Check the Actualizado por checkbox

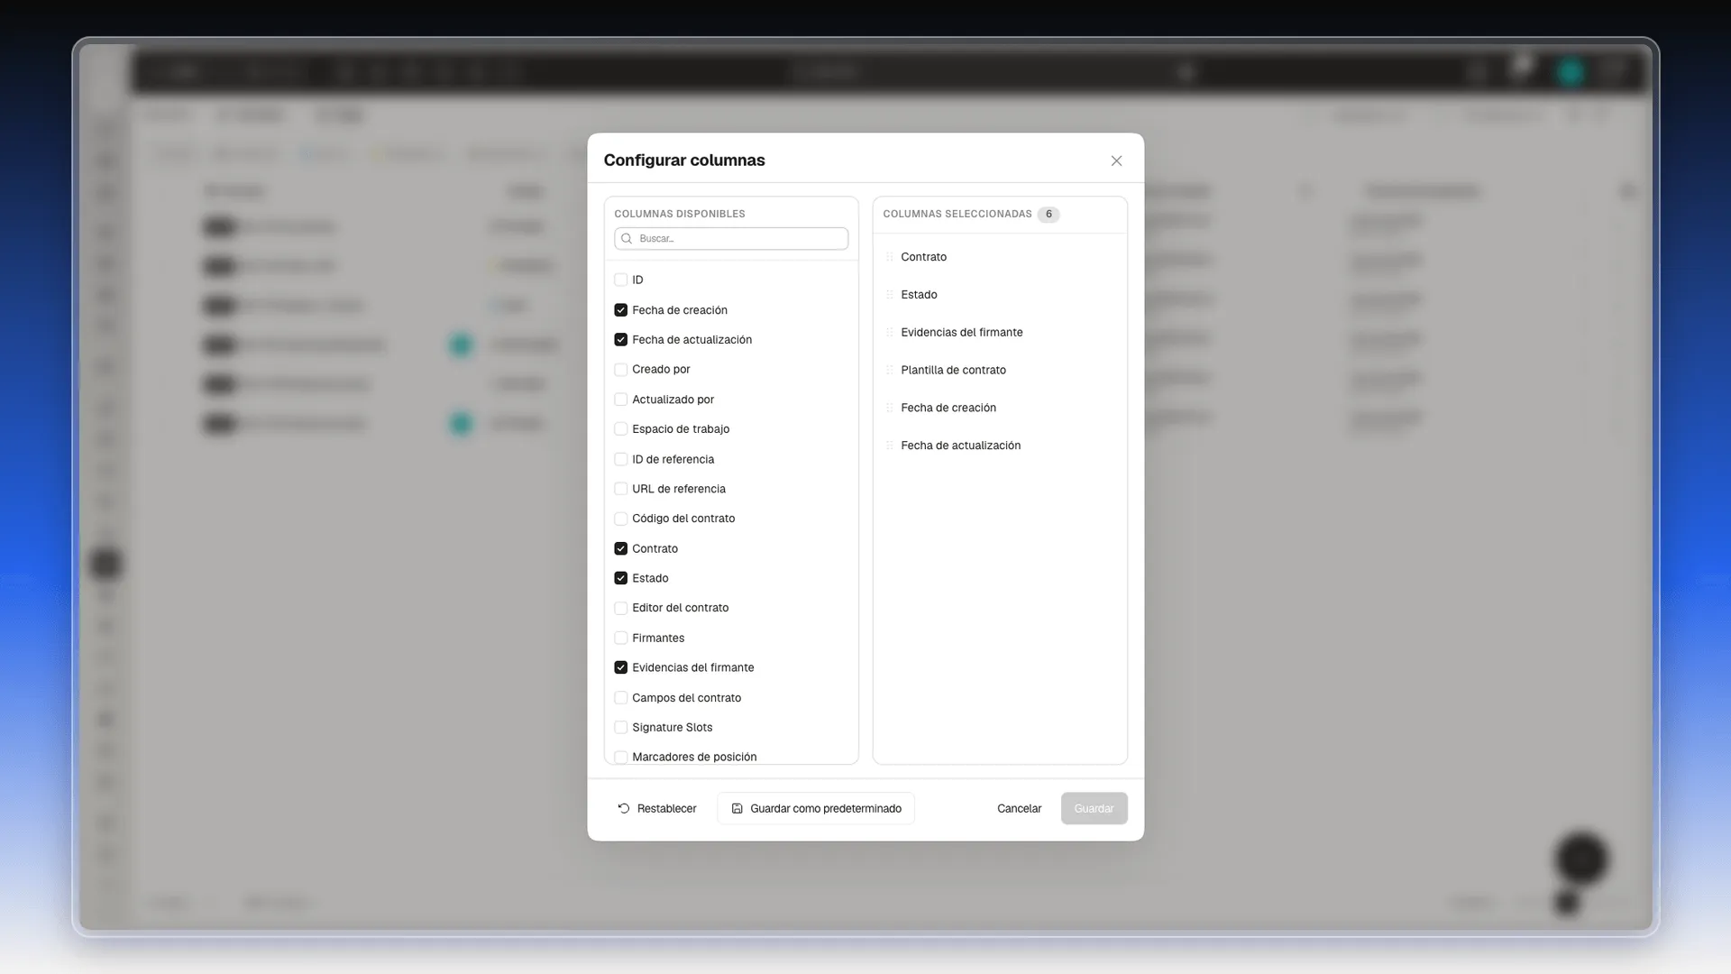click(x=620, y=400)
